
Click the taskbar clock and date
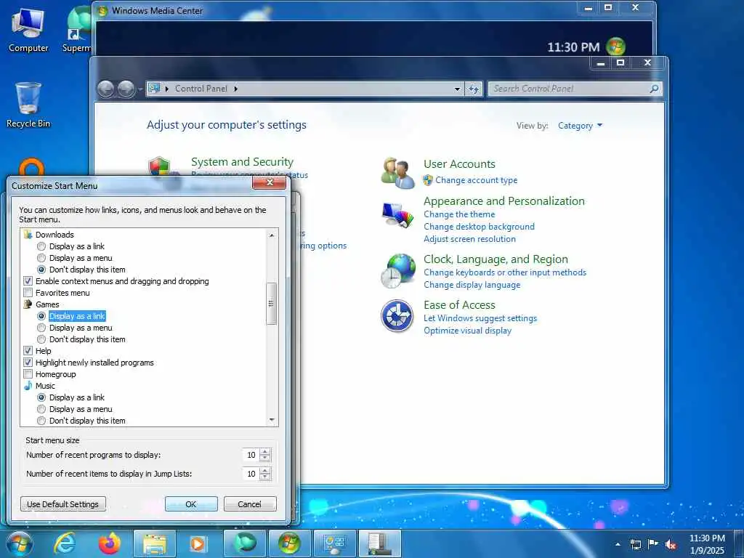[707, 544]
